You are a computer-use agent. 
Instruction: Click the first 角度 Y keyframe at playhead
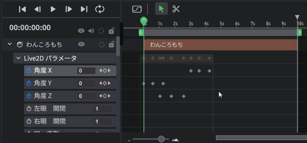tap(144, 83)
